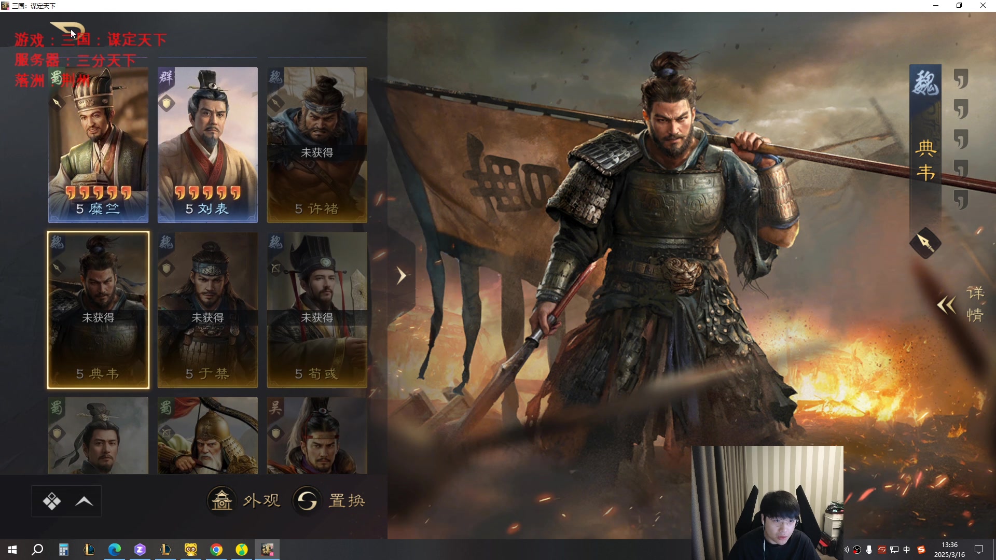Launch Calculator from the taskbar

(63, 550)
